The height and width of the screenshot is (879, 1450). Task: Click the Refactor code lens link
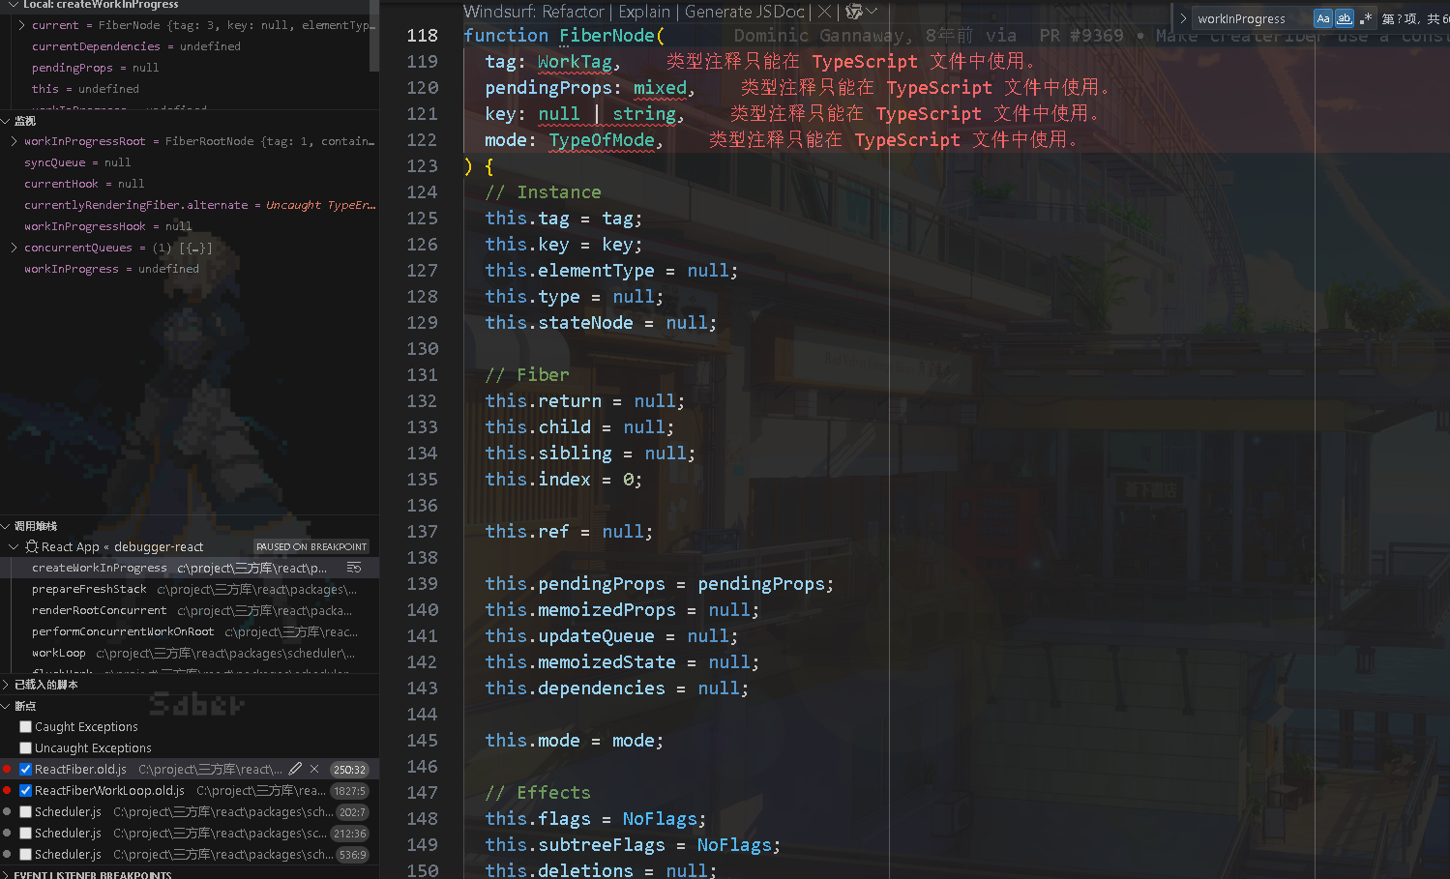click(x=573, y=12)
